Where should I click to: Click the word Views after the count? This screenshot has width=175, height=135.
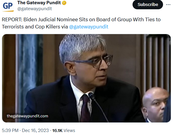pyautogui.click(x=69, y=131)
